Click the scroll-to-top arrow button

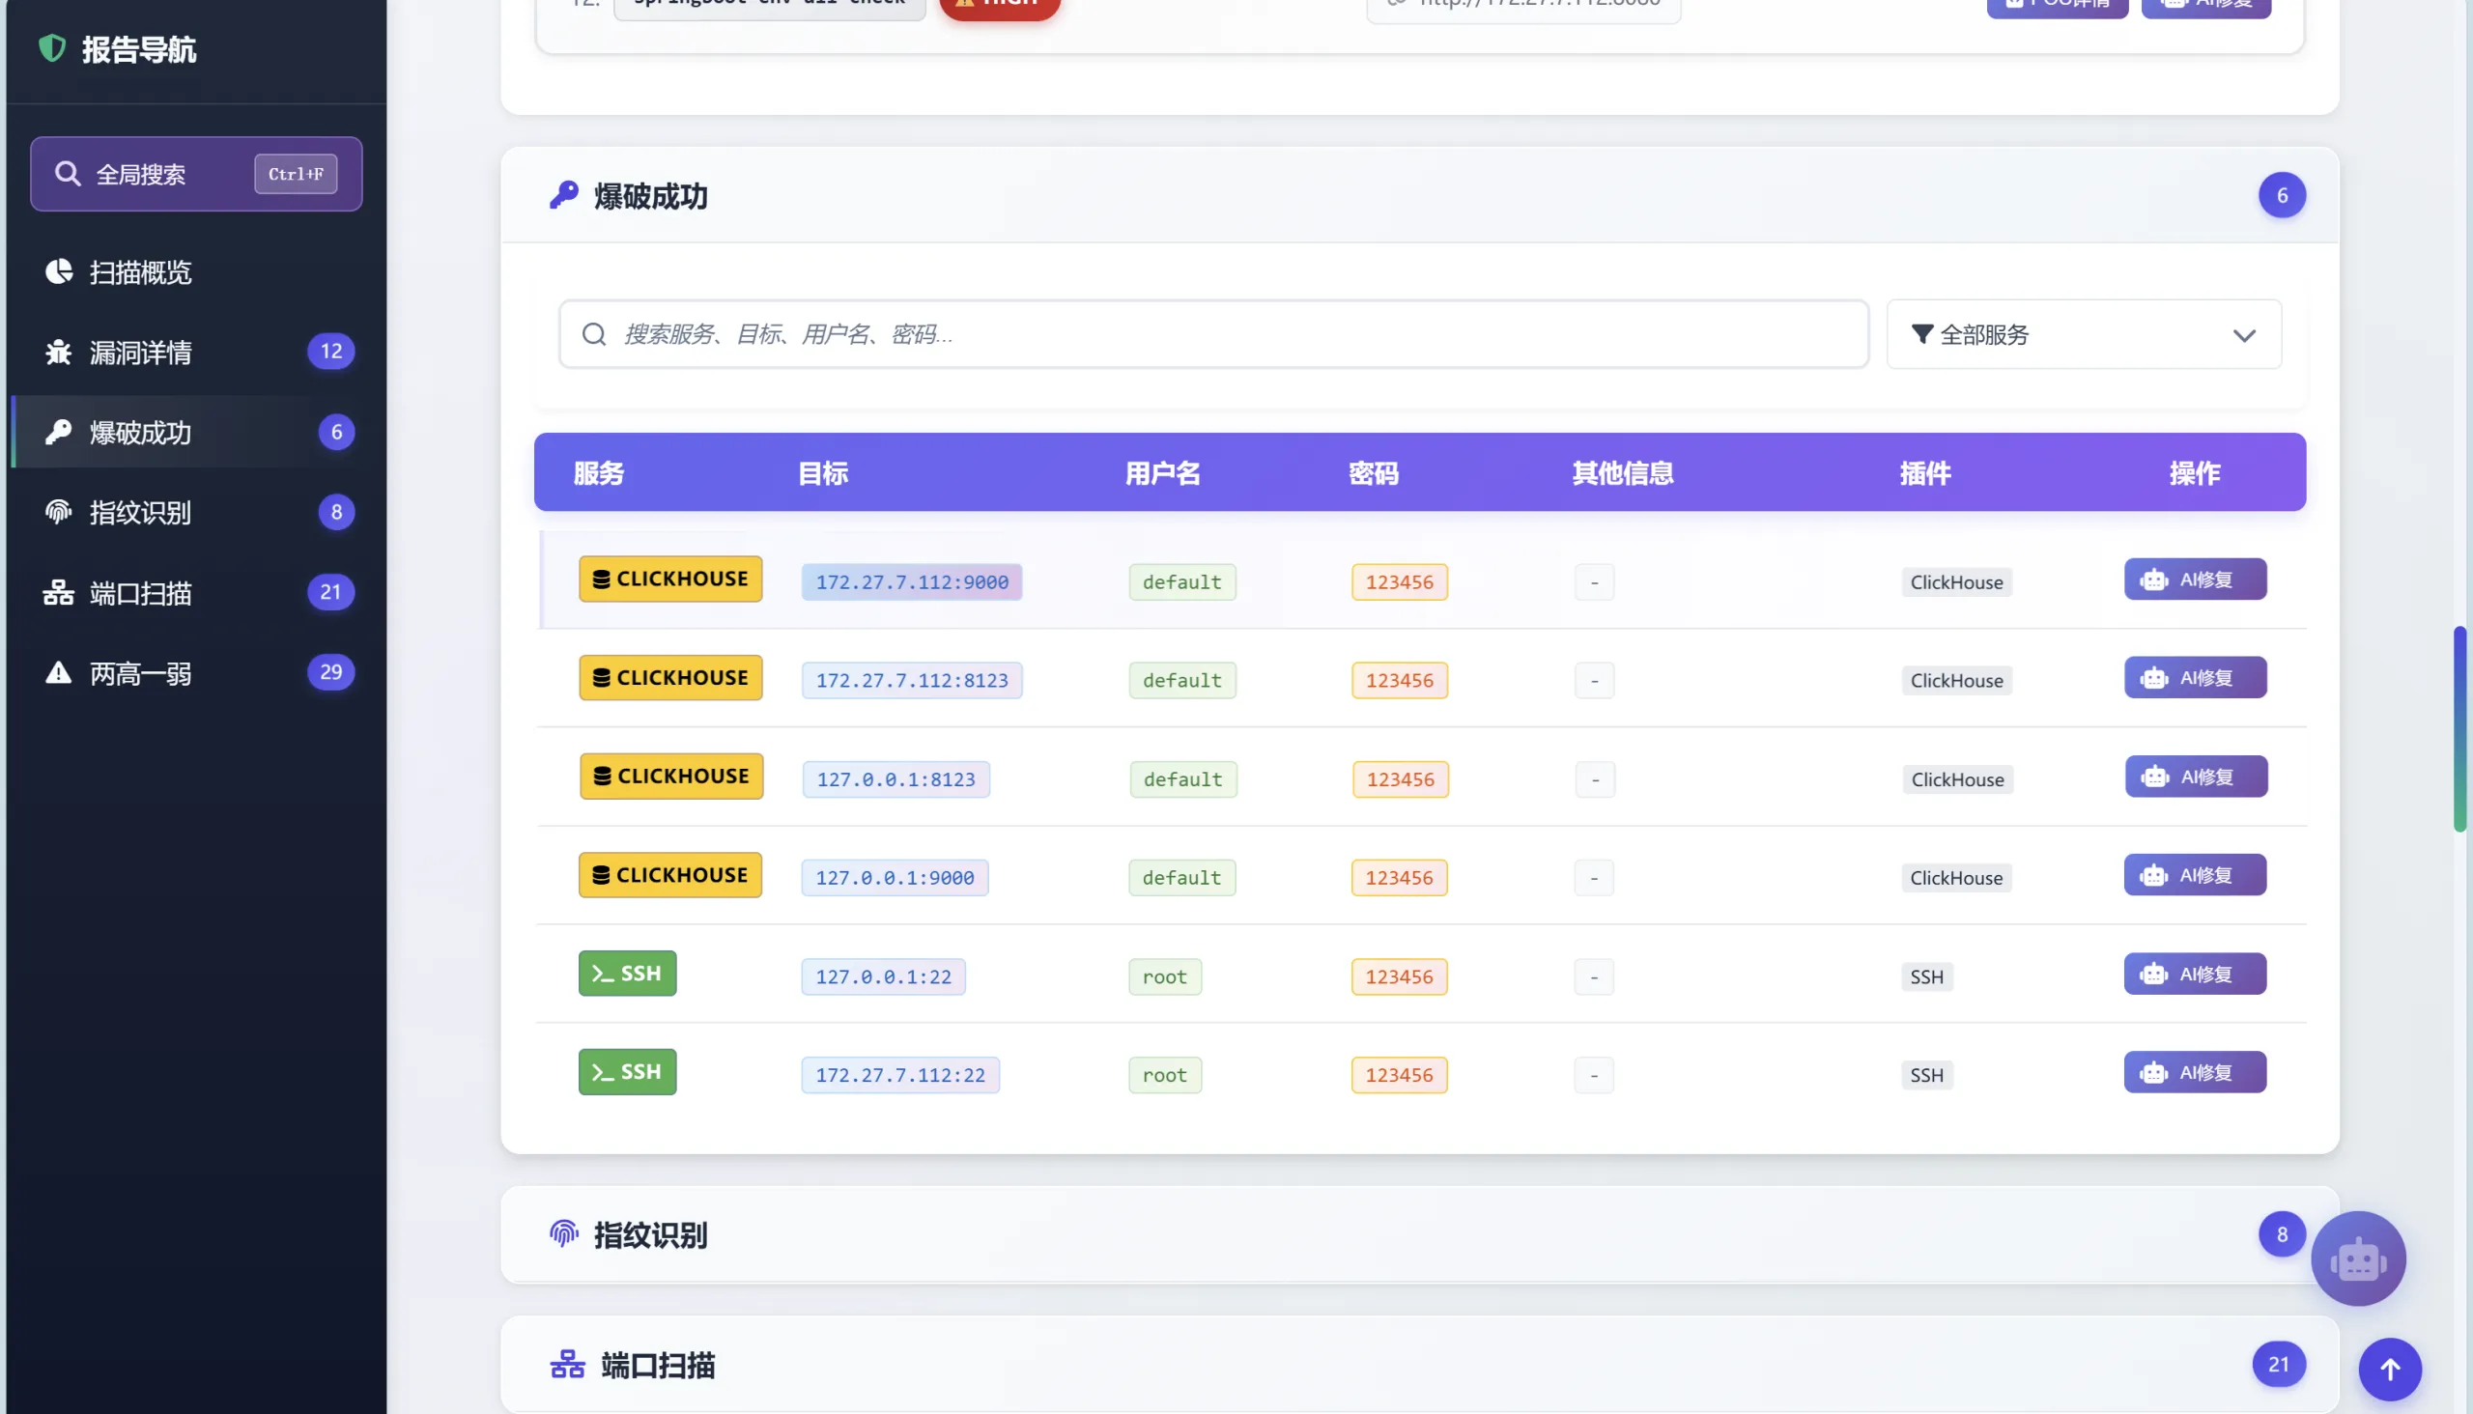[2392, 1370]
